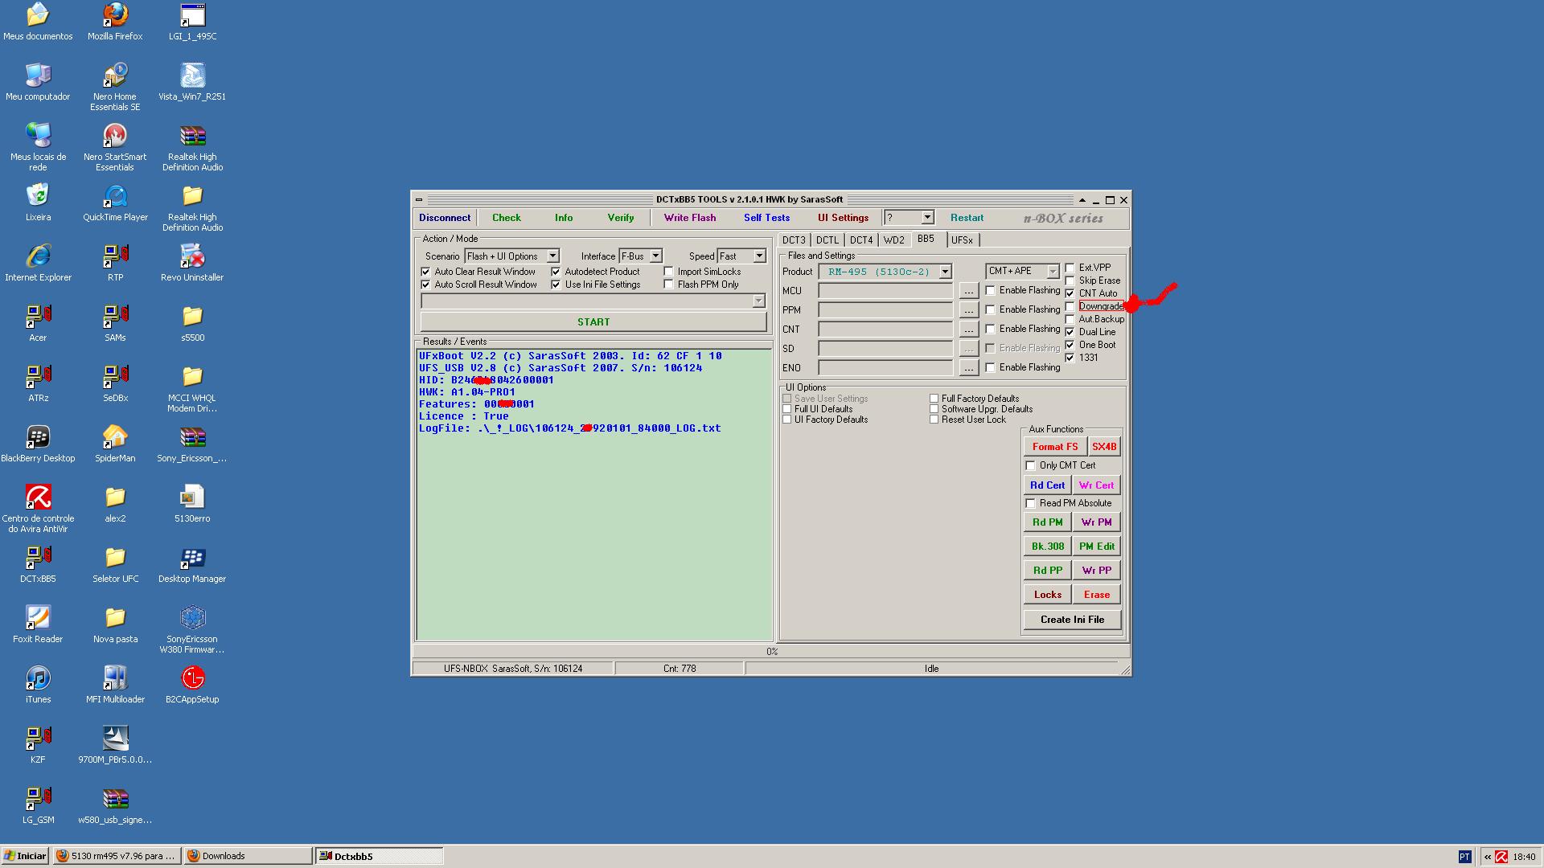Click the Write Flash button
This screenshot has width=1544, height=868.
pos(690,218)
